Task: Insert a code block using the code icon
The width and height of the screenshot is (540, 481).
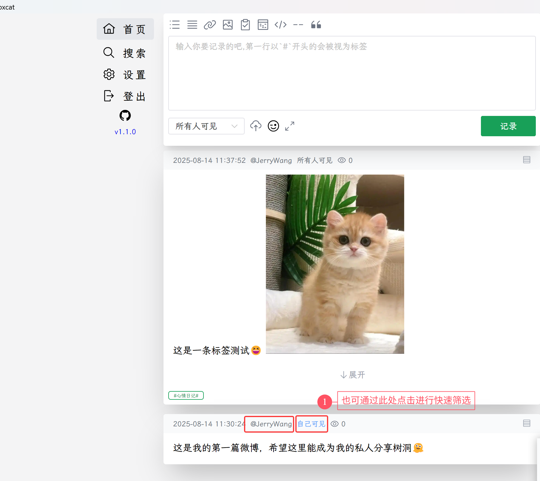Action: click(x=280, y=25)
